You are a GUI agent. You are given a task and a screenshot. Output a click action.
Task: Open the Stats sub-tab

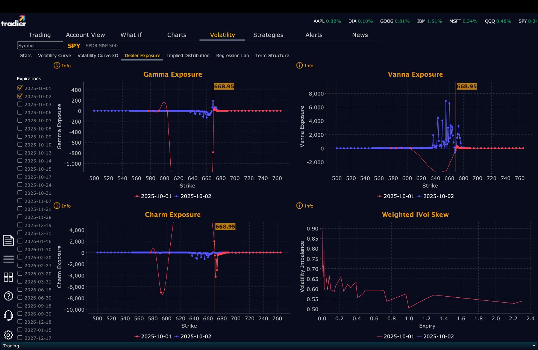(x=26, y=56)
